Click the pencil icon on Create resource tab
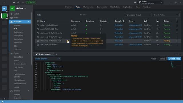 click(37, 54)
